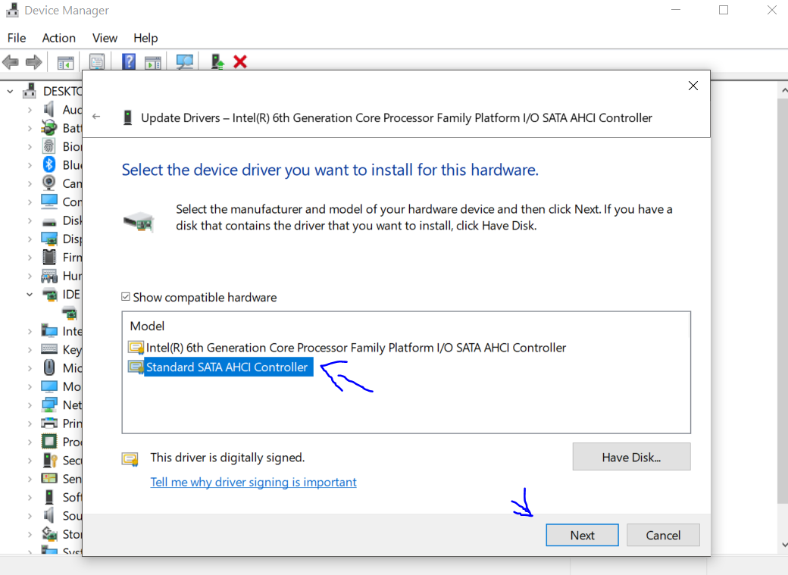This screenshot has height=575, width=788.
Task: Click the Storage controllers category icon
Action: 49,533
